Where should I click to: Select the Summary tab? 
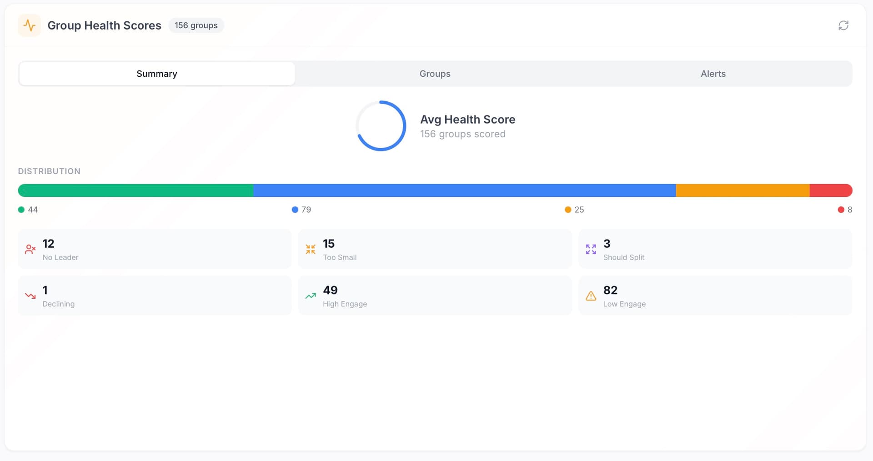[x=156, y=73]
